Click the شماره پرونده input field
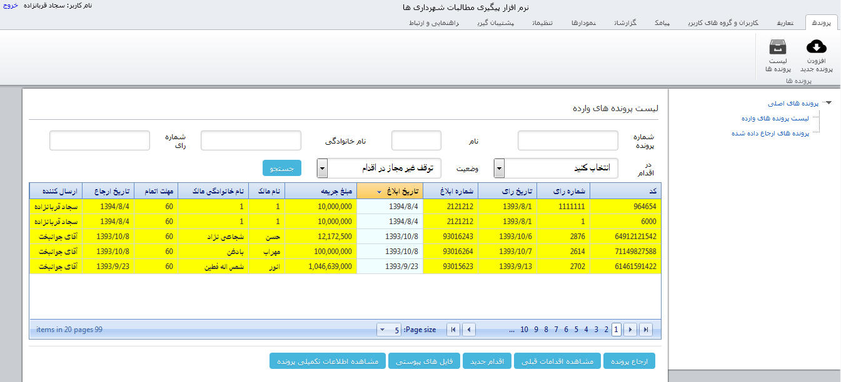This screenshot has height=382, width=841. click(x=568, y=140)
